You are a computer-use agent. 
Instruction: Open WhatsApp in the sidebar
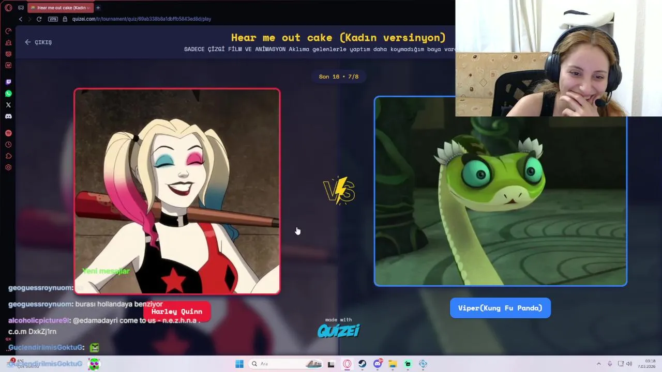click(8, 94)
